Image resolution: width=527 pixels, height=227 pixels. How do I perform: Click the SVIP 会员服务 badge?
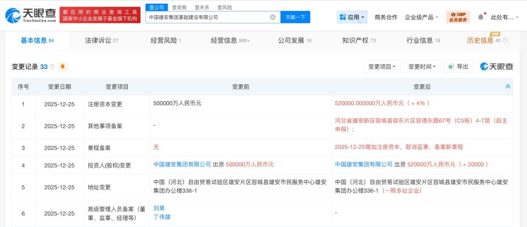(458, 17)
